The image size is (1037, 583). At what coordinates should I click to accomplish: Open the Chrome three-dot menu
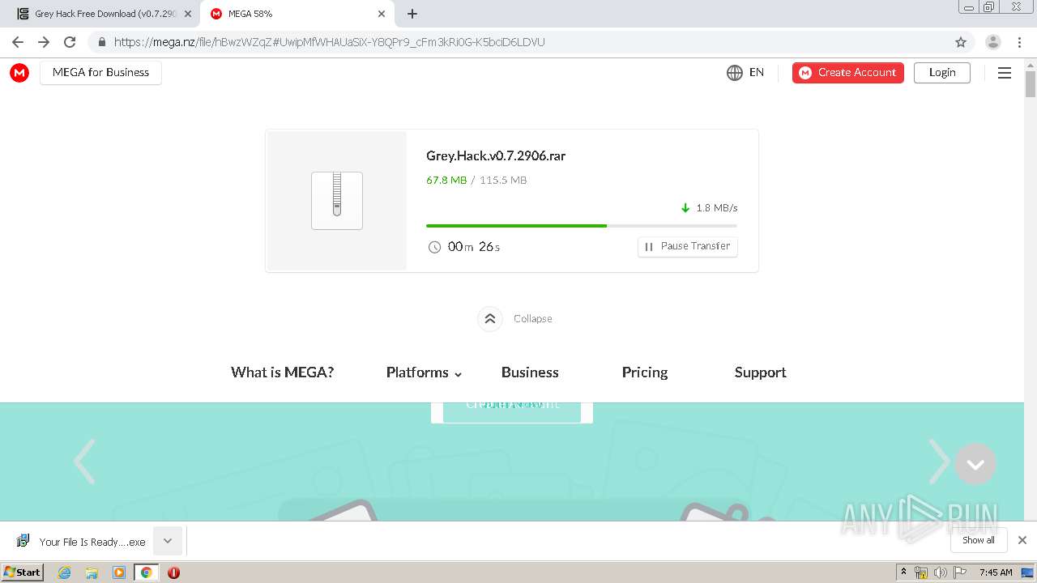tap(1019, 42)
